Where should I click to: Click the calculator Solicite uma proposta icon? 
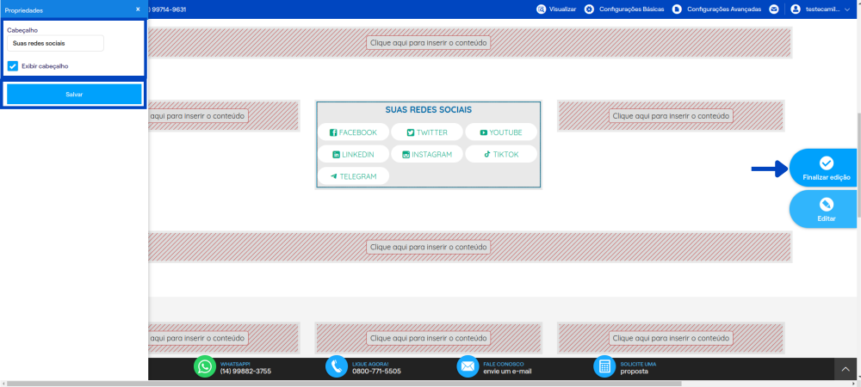tap(604, 366)
